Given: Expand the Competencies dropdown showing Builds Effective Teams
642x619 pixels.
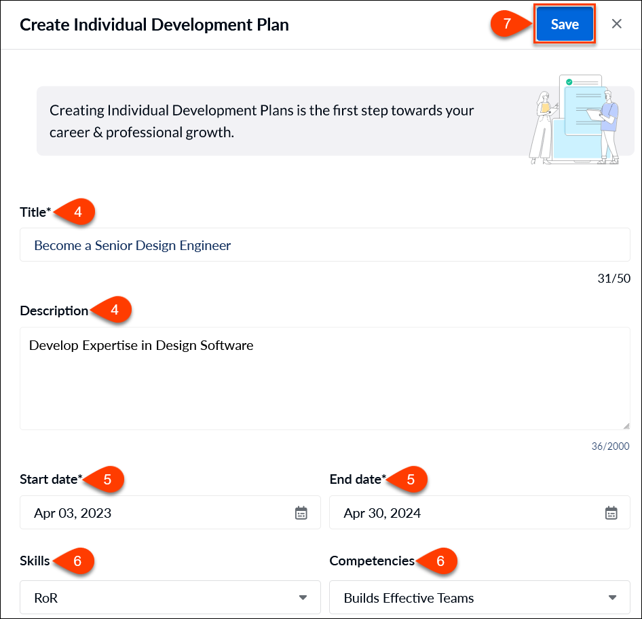Looking at the screenshot, I should [x=479, y=597].
